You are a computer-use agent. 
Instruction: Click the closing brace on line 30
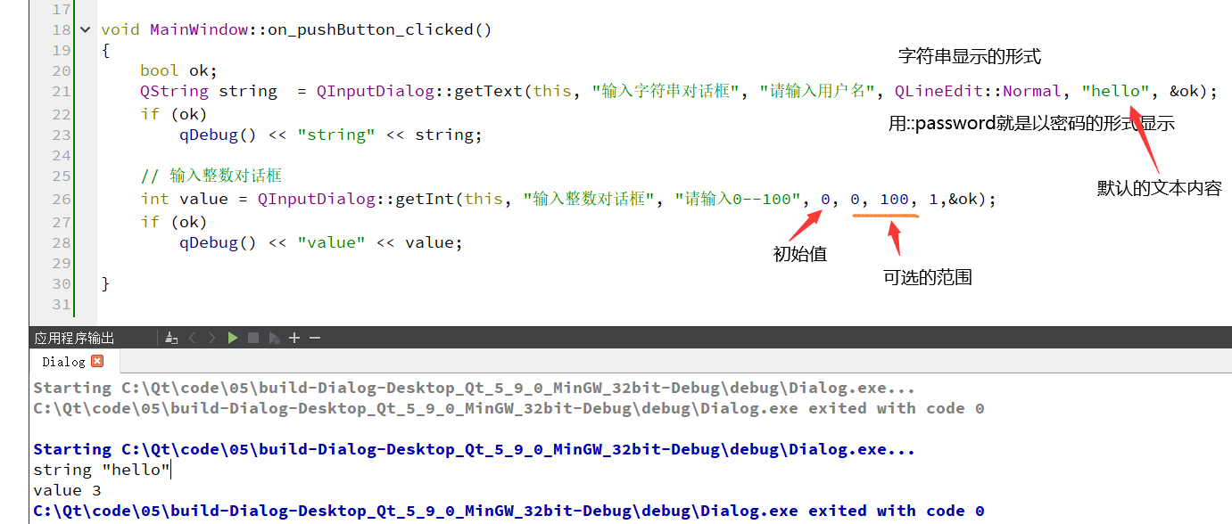[105, 283]
